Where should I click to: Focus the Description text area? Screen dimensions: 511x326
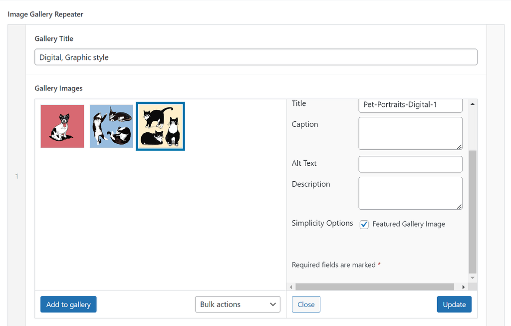click(x=410, y=193)
